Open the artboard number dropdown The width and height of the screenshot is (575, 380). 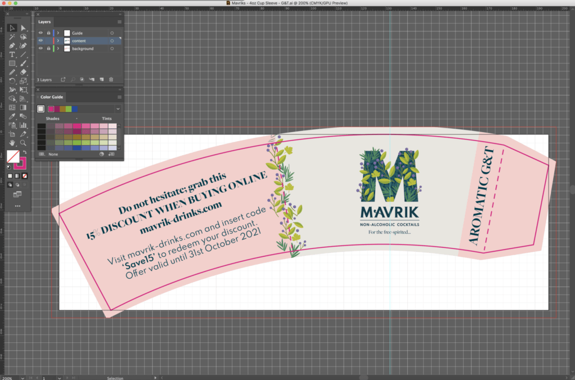60,378
